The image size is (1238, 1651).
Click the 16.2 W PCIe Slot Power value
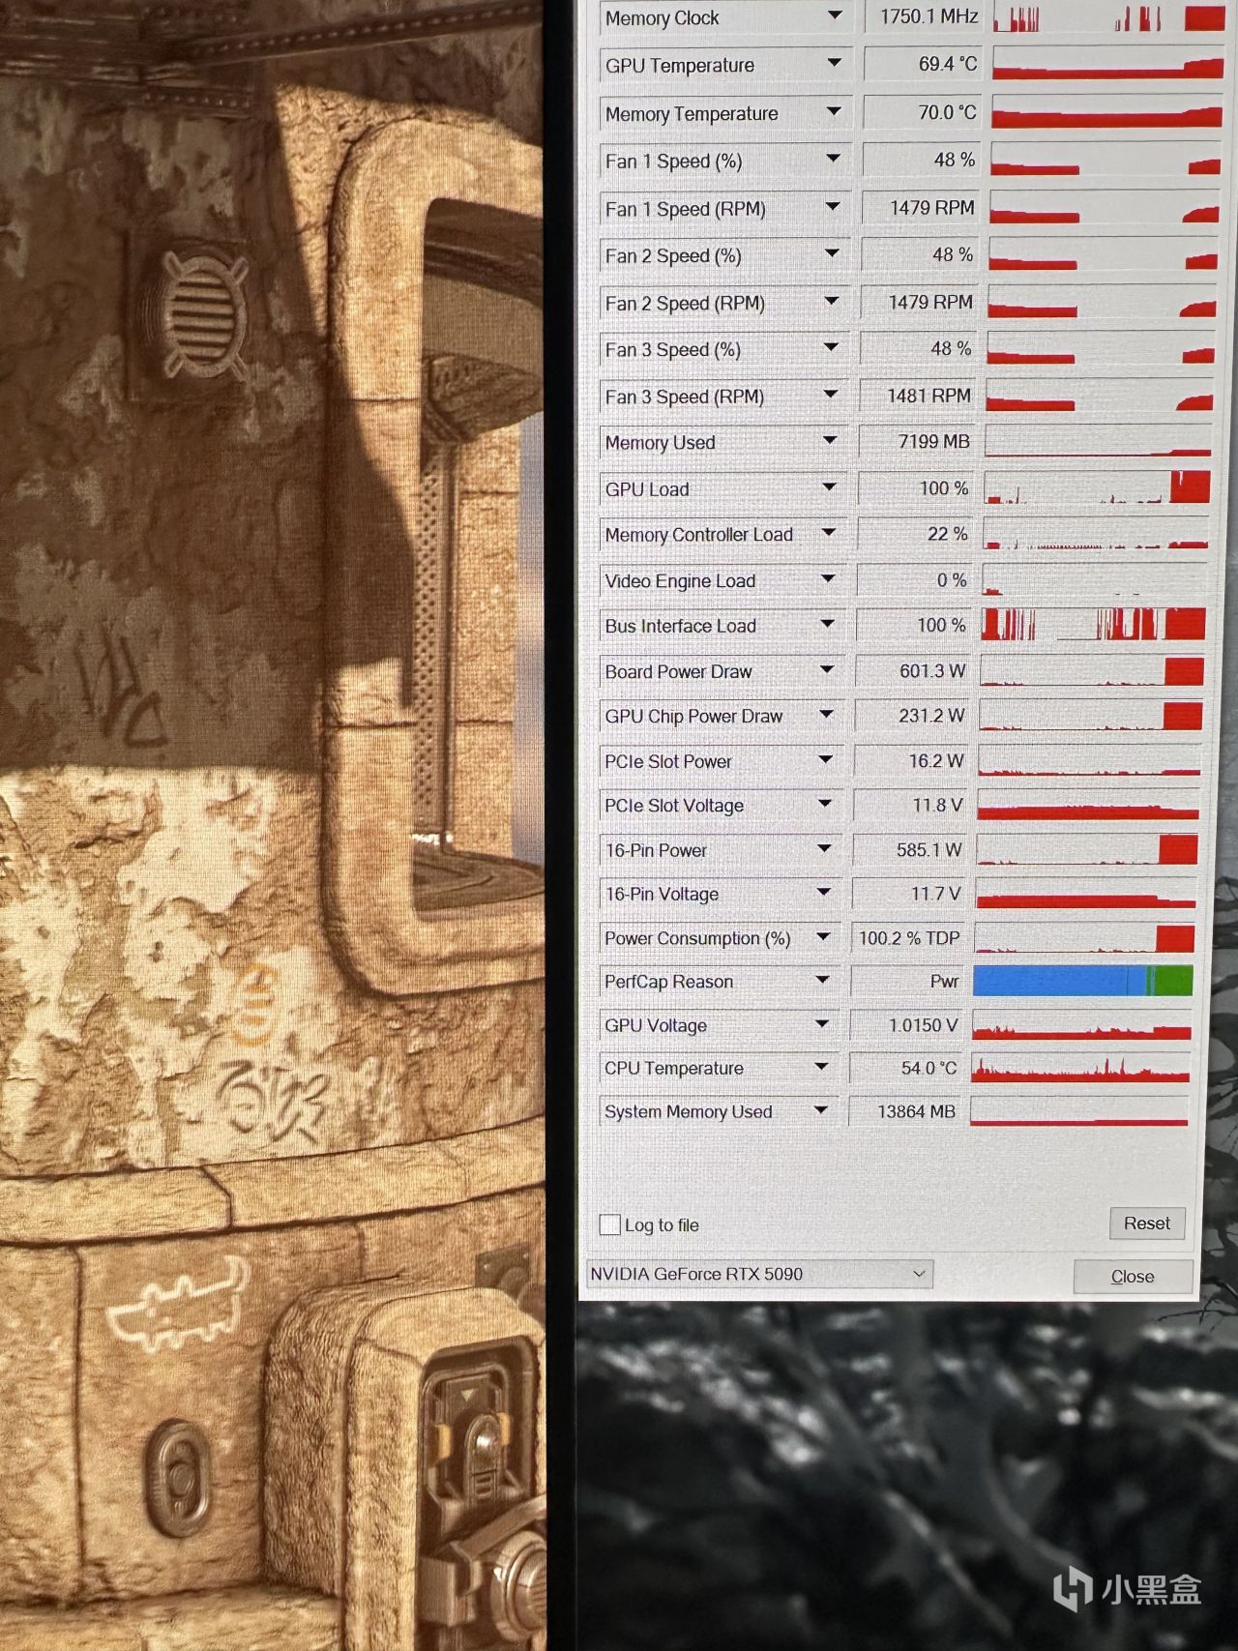click(x=910, y=760)
